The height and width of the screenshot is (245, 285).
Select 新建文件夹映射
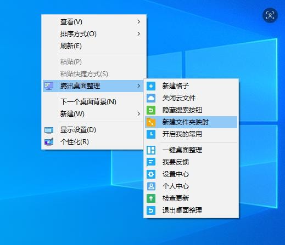(191, 122)
